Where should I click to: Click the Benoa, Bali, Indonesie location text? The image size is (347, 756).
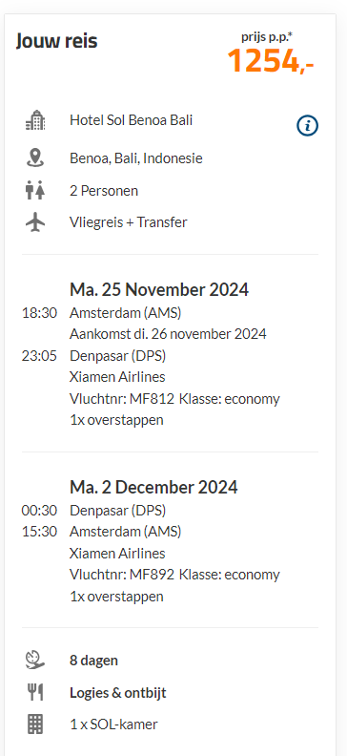pos(136,158)
